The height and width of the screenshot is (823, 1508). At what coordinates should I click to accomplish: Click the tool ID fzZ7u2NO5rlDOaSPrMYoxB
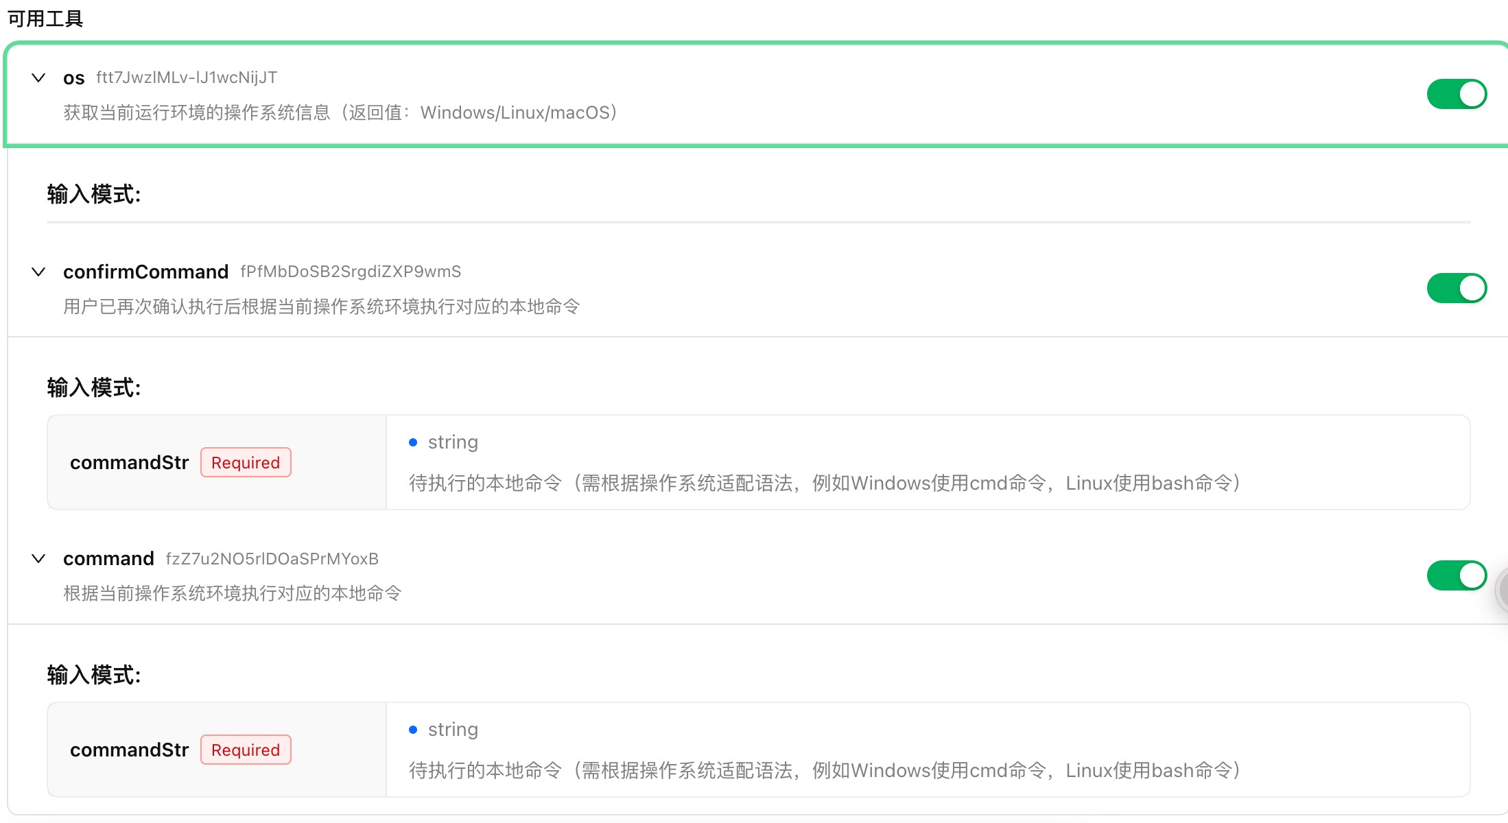pos(272,559)
